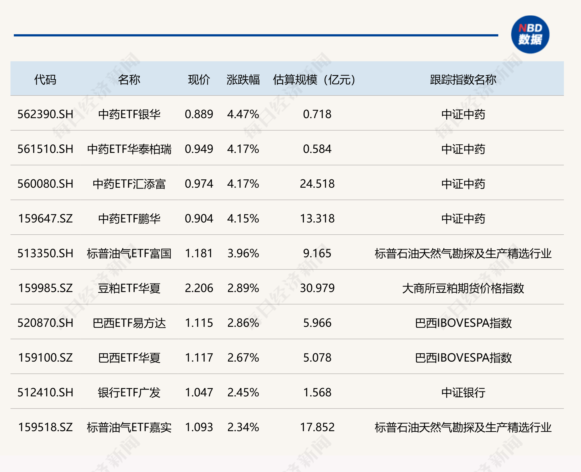This screenshot has height=472, width=581.
Task: Select the name 中药ETF汇添富
Action: (x=129, y=184)
